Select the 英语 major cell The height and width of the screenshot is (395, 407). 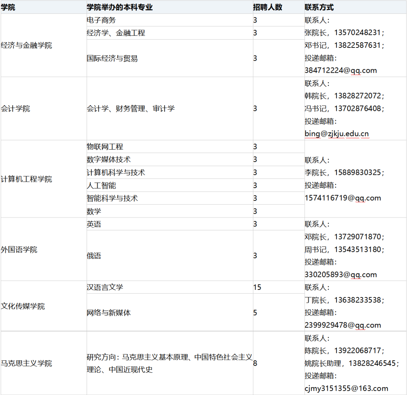[x=170, y=224]
